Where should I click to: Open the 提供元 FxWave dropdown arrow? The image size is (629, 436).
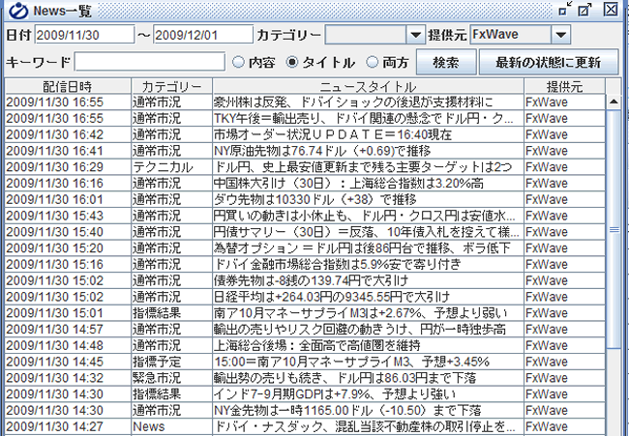561,35
